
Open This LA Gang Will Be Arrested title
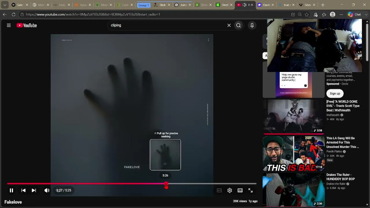point(343,142)
